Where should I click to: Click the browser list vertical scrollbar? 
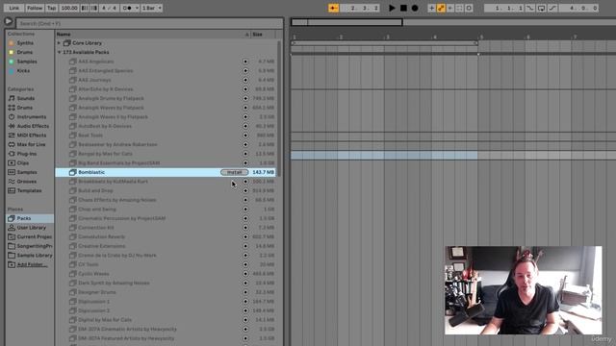pyautogui.click(x=279, y=108)
